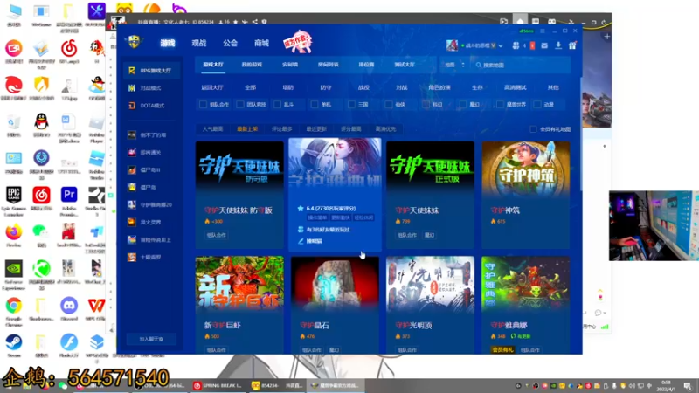Click the RPG游戏大厅 sidebar icon
This screenshot has width=699, height=393.
click(132, 71)
